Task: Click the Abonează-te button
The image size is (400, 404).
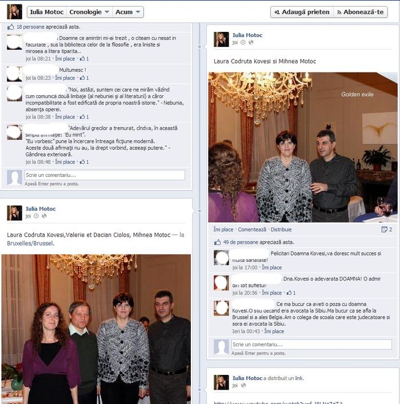Action: click(361, 12)
